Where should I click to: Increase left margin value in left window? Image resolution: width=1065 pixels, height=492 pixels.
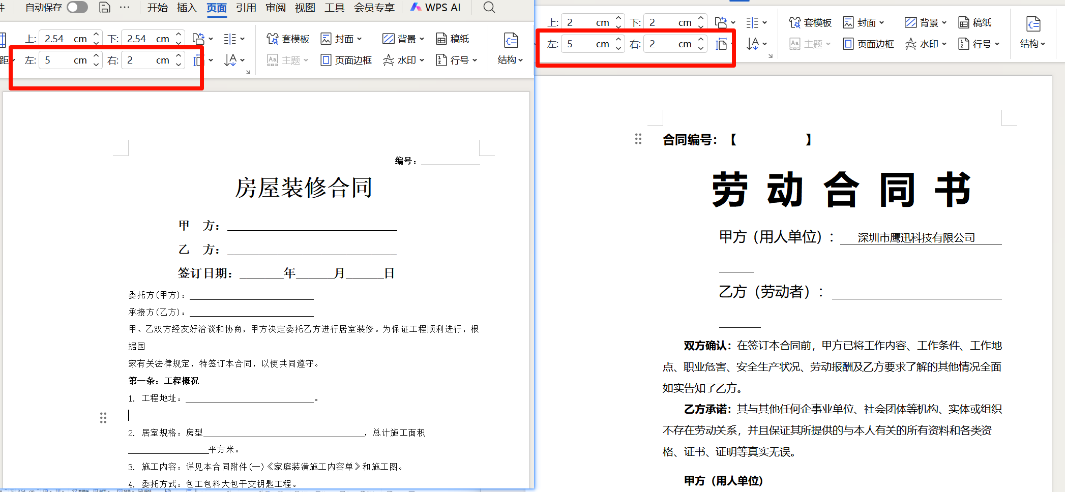[x=96, y=56]
